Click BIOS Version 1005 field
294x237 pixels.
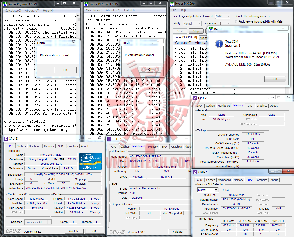[160, 193]
